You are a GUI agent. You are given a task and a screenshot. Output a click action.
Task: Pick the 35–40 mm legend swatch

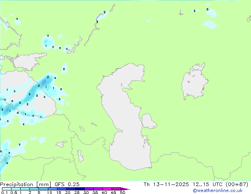[x=98, y=189]
